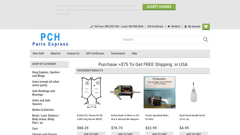Select Drag Engines, Spoilers and Wings category

point(46,74)
